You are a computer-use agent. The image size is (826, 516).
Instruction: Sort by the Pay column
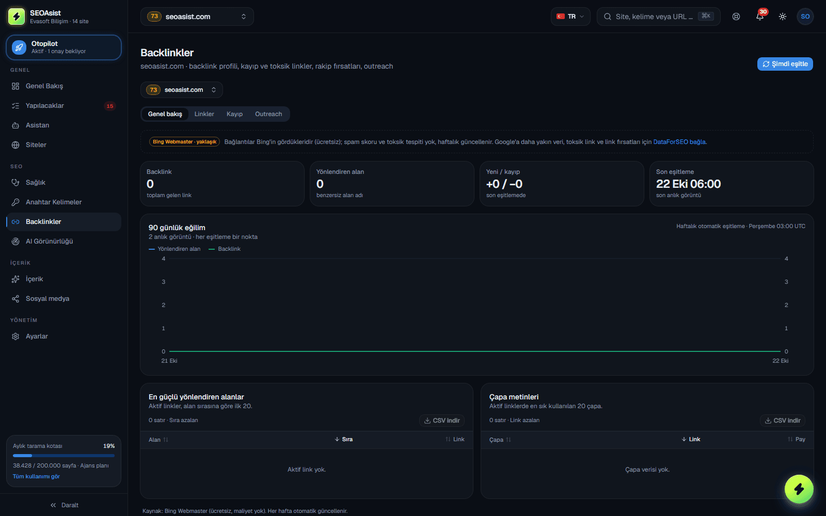(x=796, y=440)
